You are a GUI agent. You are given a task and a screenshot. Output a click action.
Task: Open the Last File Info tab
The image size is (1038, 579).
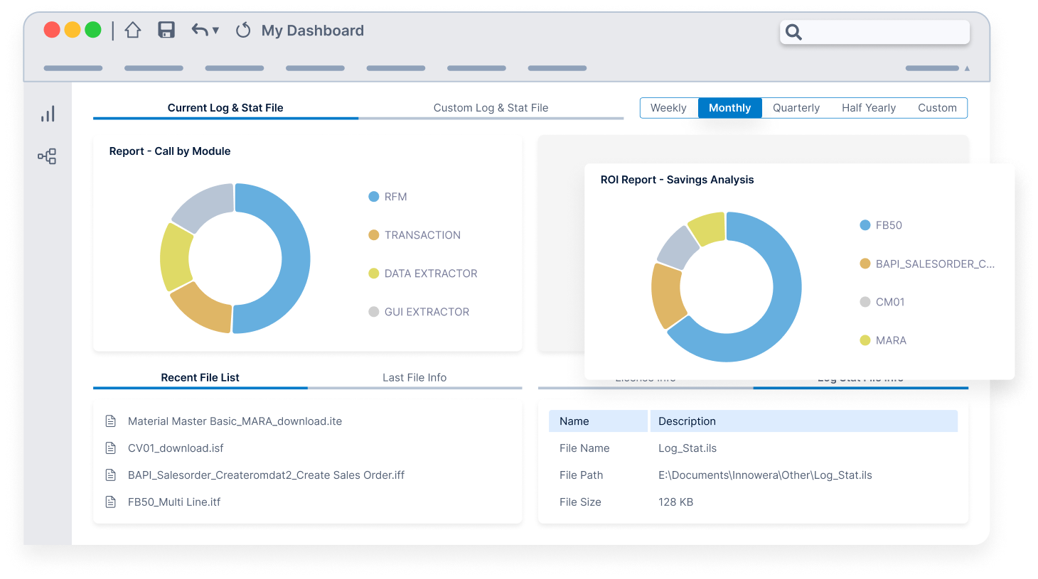pyautogui.click(x=414, y=377)
